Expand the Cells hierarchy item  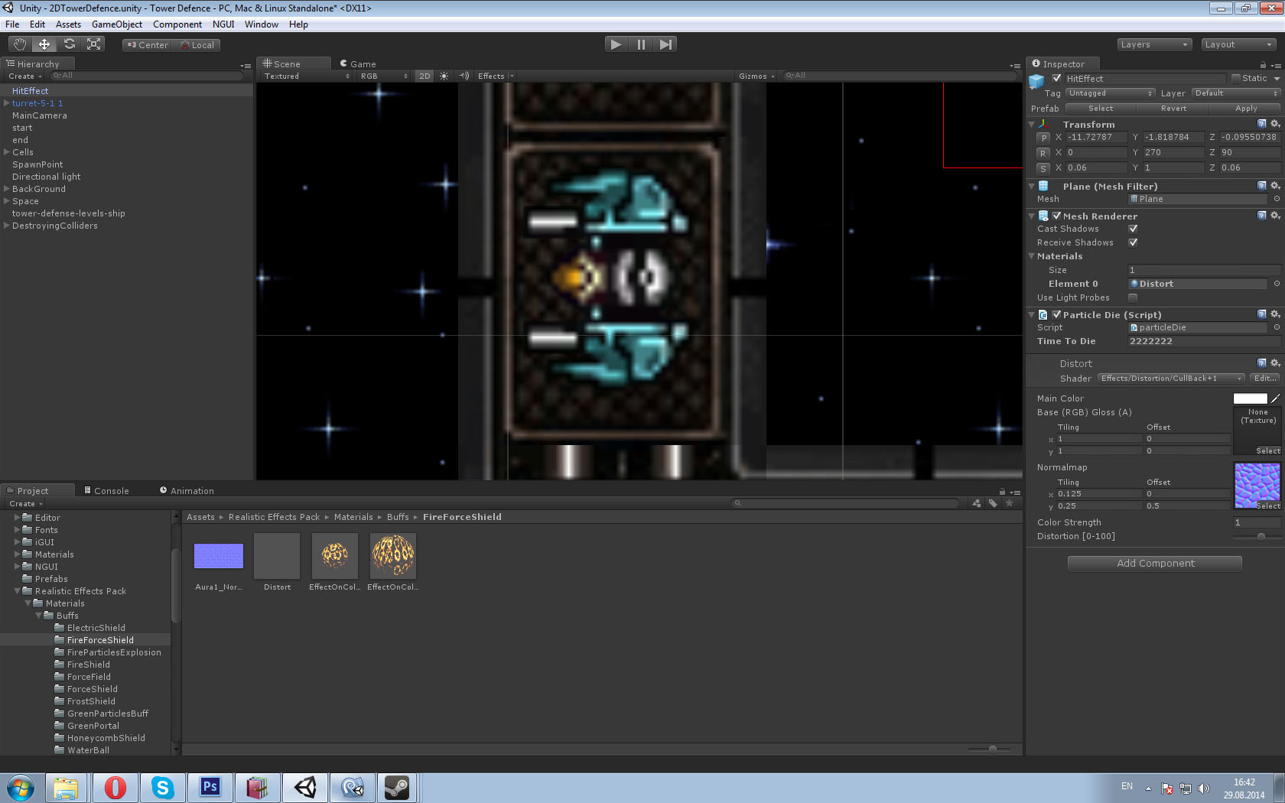click(6, 152)
